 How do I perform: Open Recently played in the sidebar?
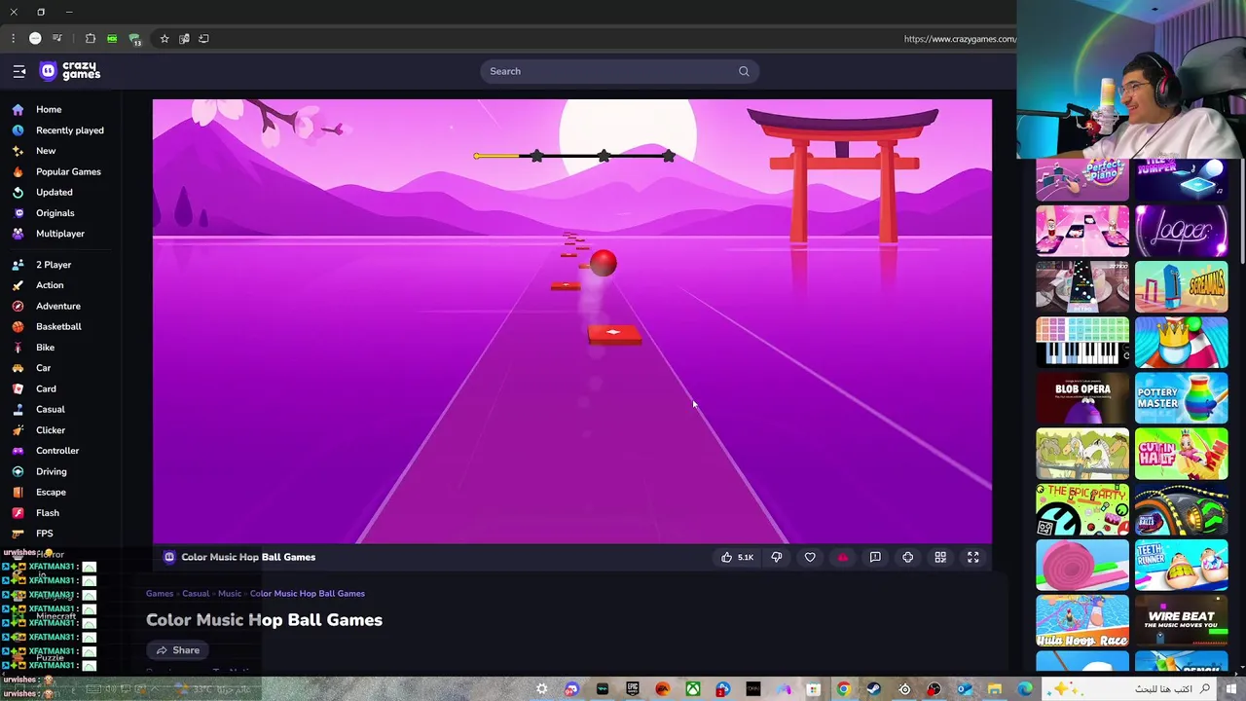click(x=70, y=130)
